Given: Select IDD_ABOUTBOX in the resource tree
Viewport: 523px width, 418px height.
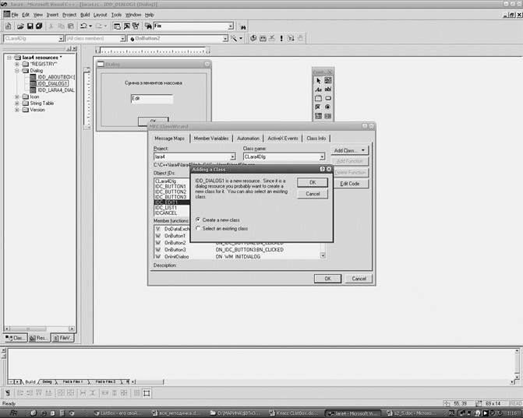Looking at the screenshot, I should [x=55, y=77].
